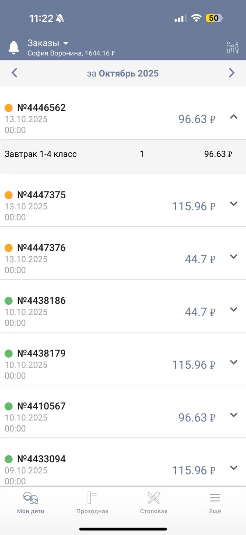Select the Октябрь 2025 month label
This screenshot has height=535, width=246.
click(x=128, y=73)
